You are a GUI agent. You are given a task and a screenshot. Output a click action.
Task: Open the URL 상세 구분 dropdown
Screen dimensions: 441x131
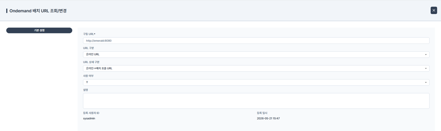coord(256,69)
